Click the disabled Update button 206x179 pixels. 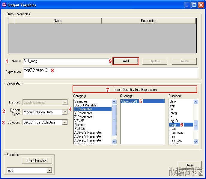pyautogui.click(x=155, y=61)
